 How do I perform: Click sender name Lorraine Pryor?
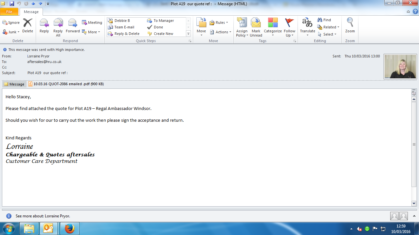pyautogui.click(x=38, y=56)
